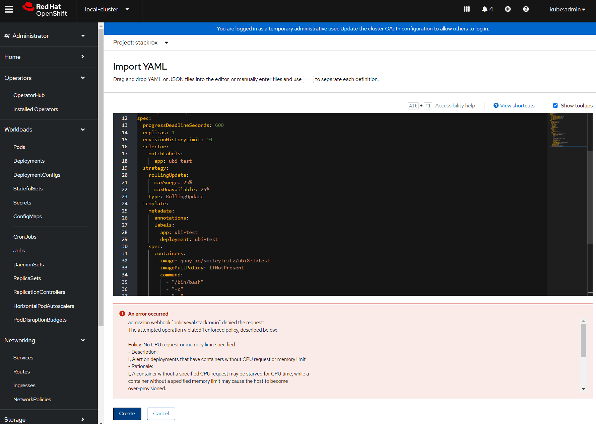The width and height of the screenshot is (596, 424).
Task: Open Secrets list
Action: (22, 203)
